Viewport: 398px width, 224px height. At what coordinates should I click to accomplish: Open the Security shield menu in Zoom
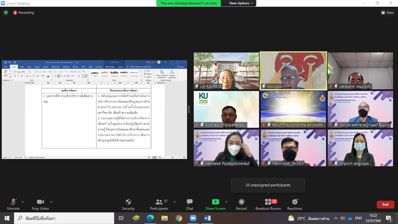pos(128,204)
